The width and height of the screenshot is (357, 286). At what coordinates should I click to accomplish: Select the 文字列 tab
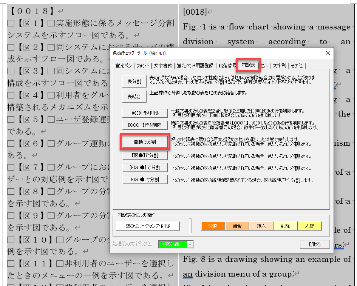click(x=279, y=66)
